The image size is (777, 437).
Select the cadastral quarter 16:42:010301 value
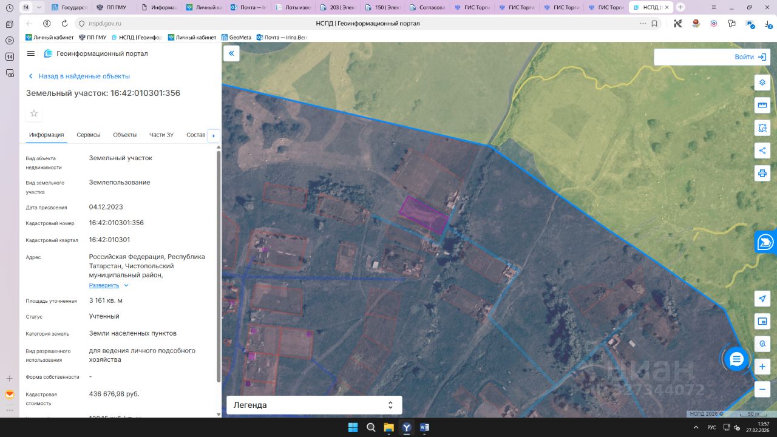(109, 240)
